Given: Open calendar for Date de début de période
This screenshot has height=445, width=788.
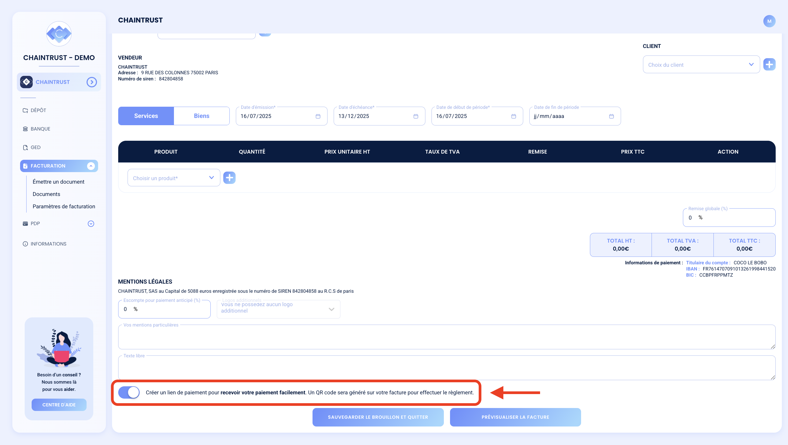Looking at the screenshot, I should click(x=514, y=116).
